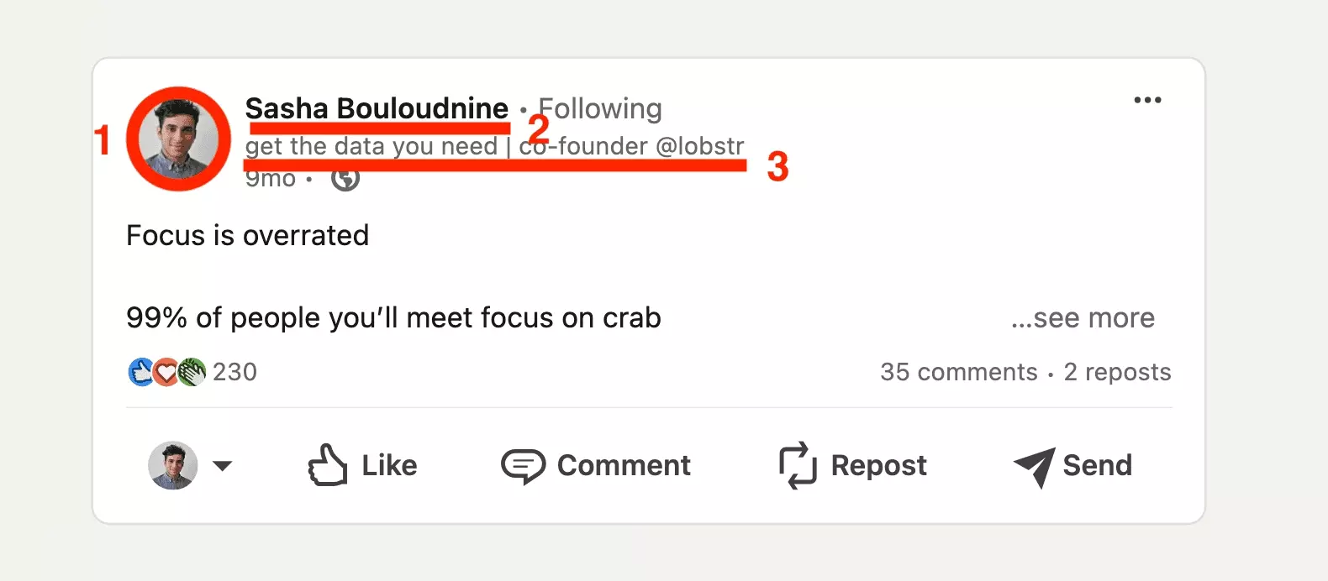The width and height of the screenshot is (1328, 581).
Task: Toggle the Following status for Sasha
Action: (x=599, y=107)
